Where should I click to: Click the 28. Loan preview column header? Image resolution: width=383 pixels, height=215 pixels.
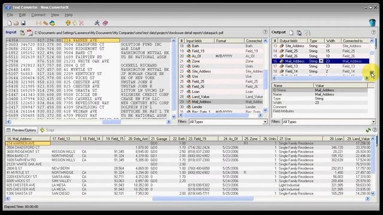333,139
